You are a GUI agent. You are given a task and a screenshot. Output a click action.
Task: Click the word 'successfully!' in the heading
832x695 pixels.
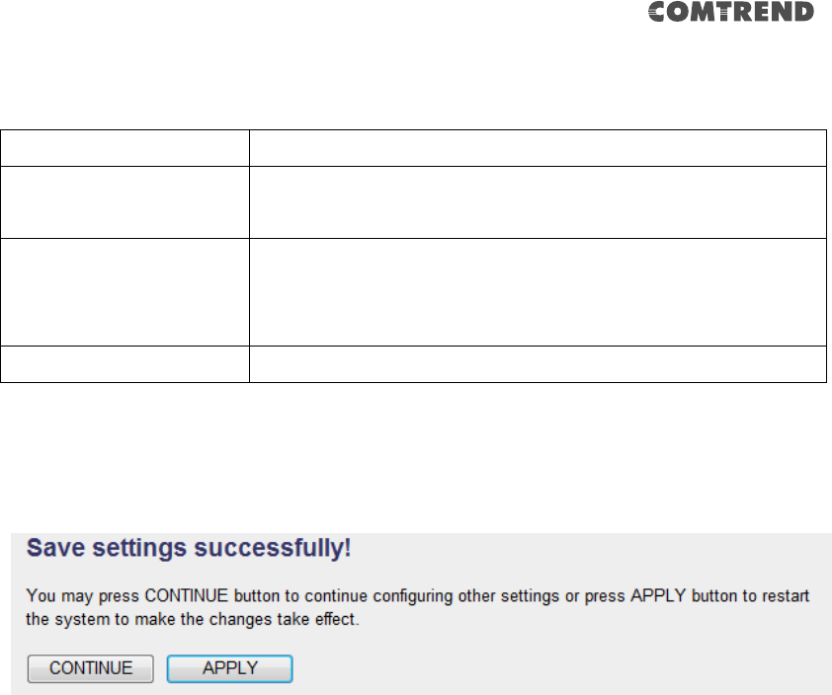(272, 548)
